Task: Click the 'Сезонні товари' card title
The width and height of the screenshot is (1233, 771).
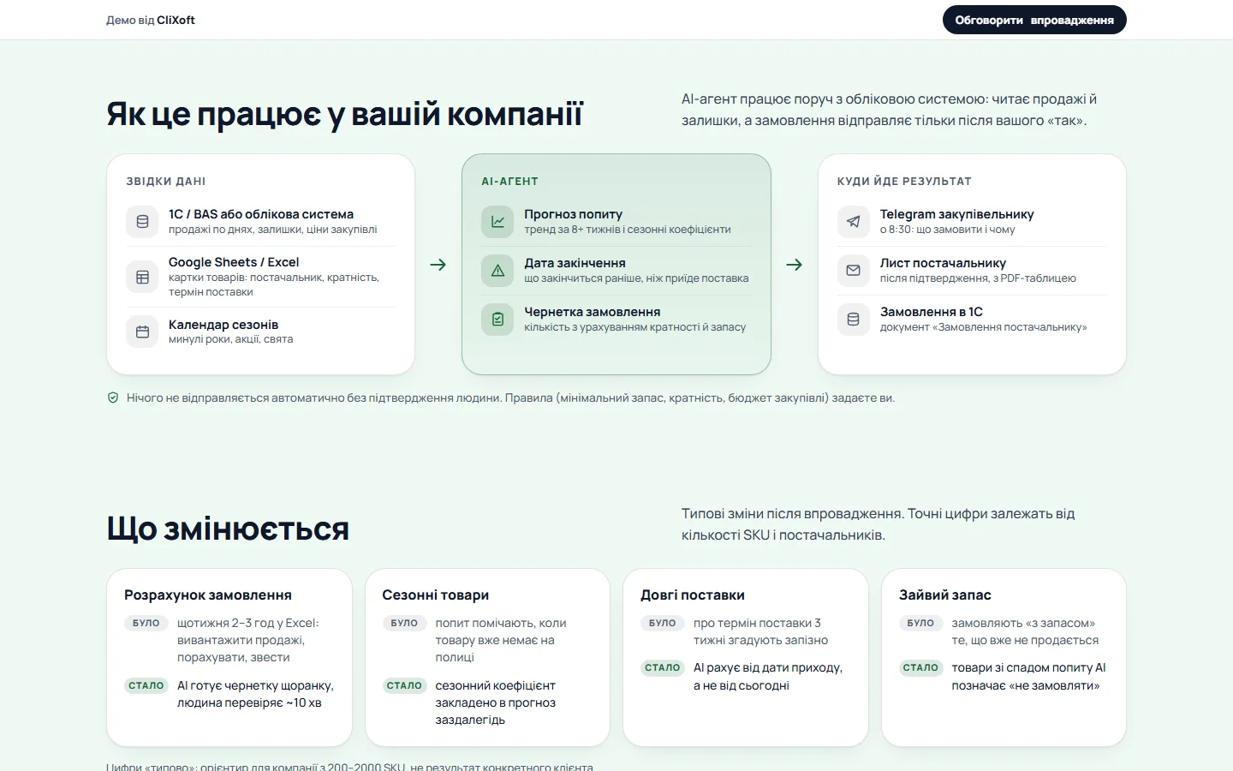Action: (x=436, y=595)
